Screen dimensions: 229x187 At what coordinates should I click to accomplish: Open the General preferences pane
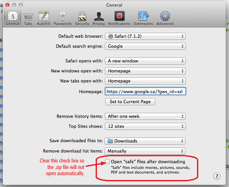13,18
